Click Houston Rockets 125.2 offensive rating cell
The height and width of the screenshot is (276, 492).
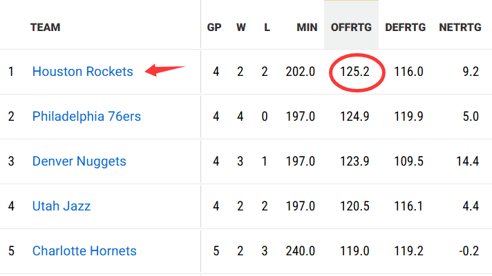[x=355, y=72]
